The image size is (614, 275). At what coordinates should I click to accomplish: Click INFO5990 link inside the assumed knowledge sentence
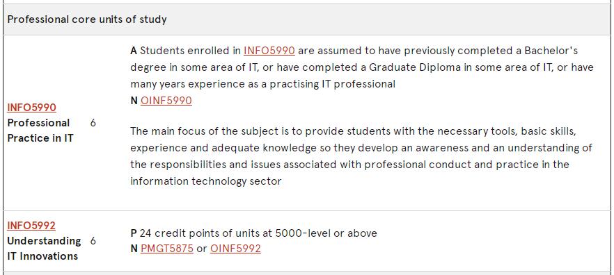269,51
